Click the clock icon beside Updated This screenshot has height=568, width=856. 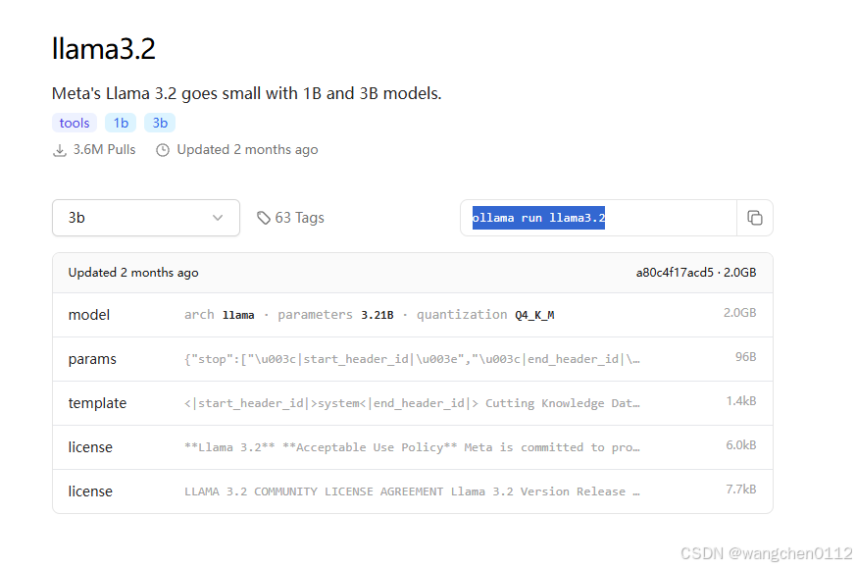163,150
